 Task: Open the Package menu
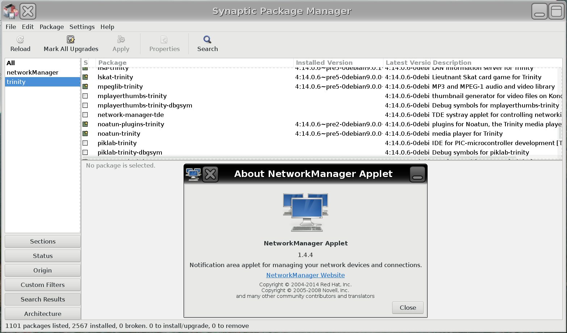(x=52, y=27)
